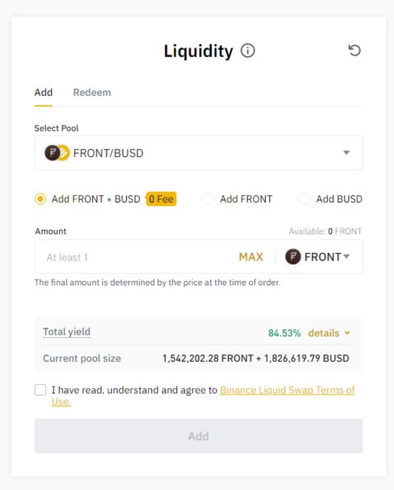Select the Add FRONT + BUSD radio option
This screenshot has width=394, height=490.
coord(41,199)
